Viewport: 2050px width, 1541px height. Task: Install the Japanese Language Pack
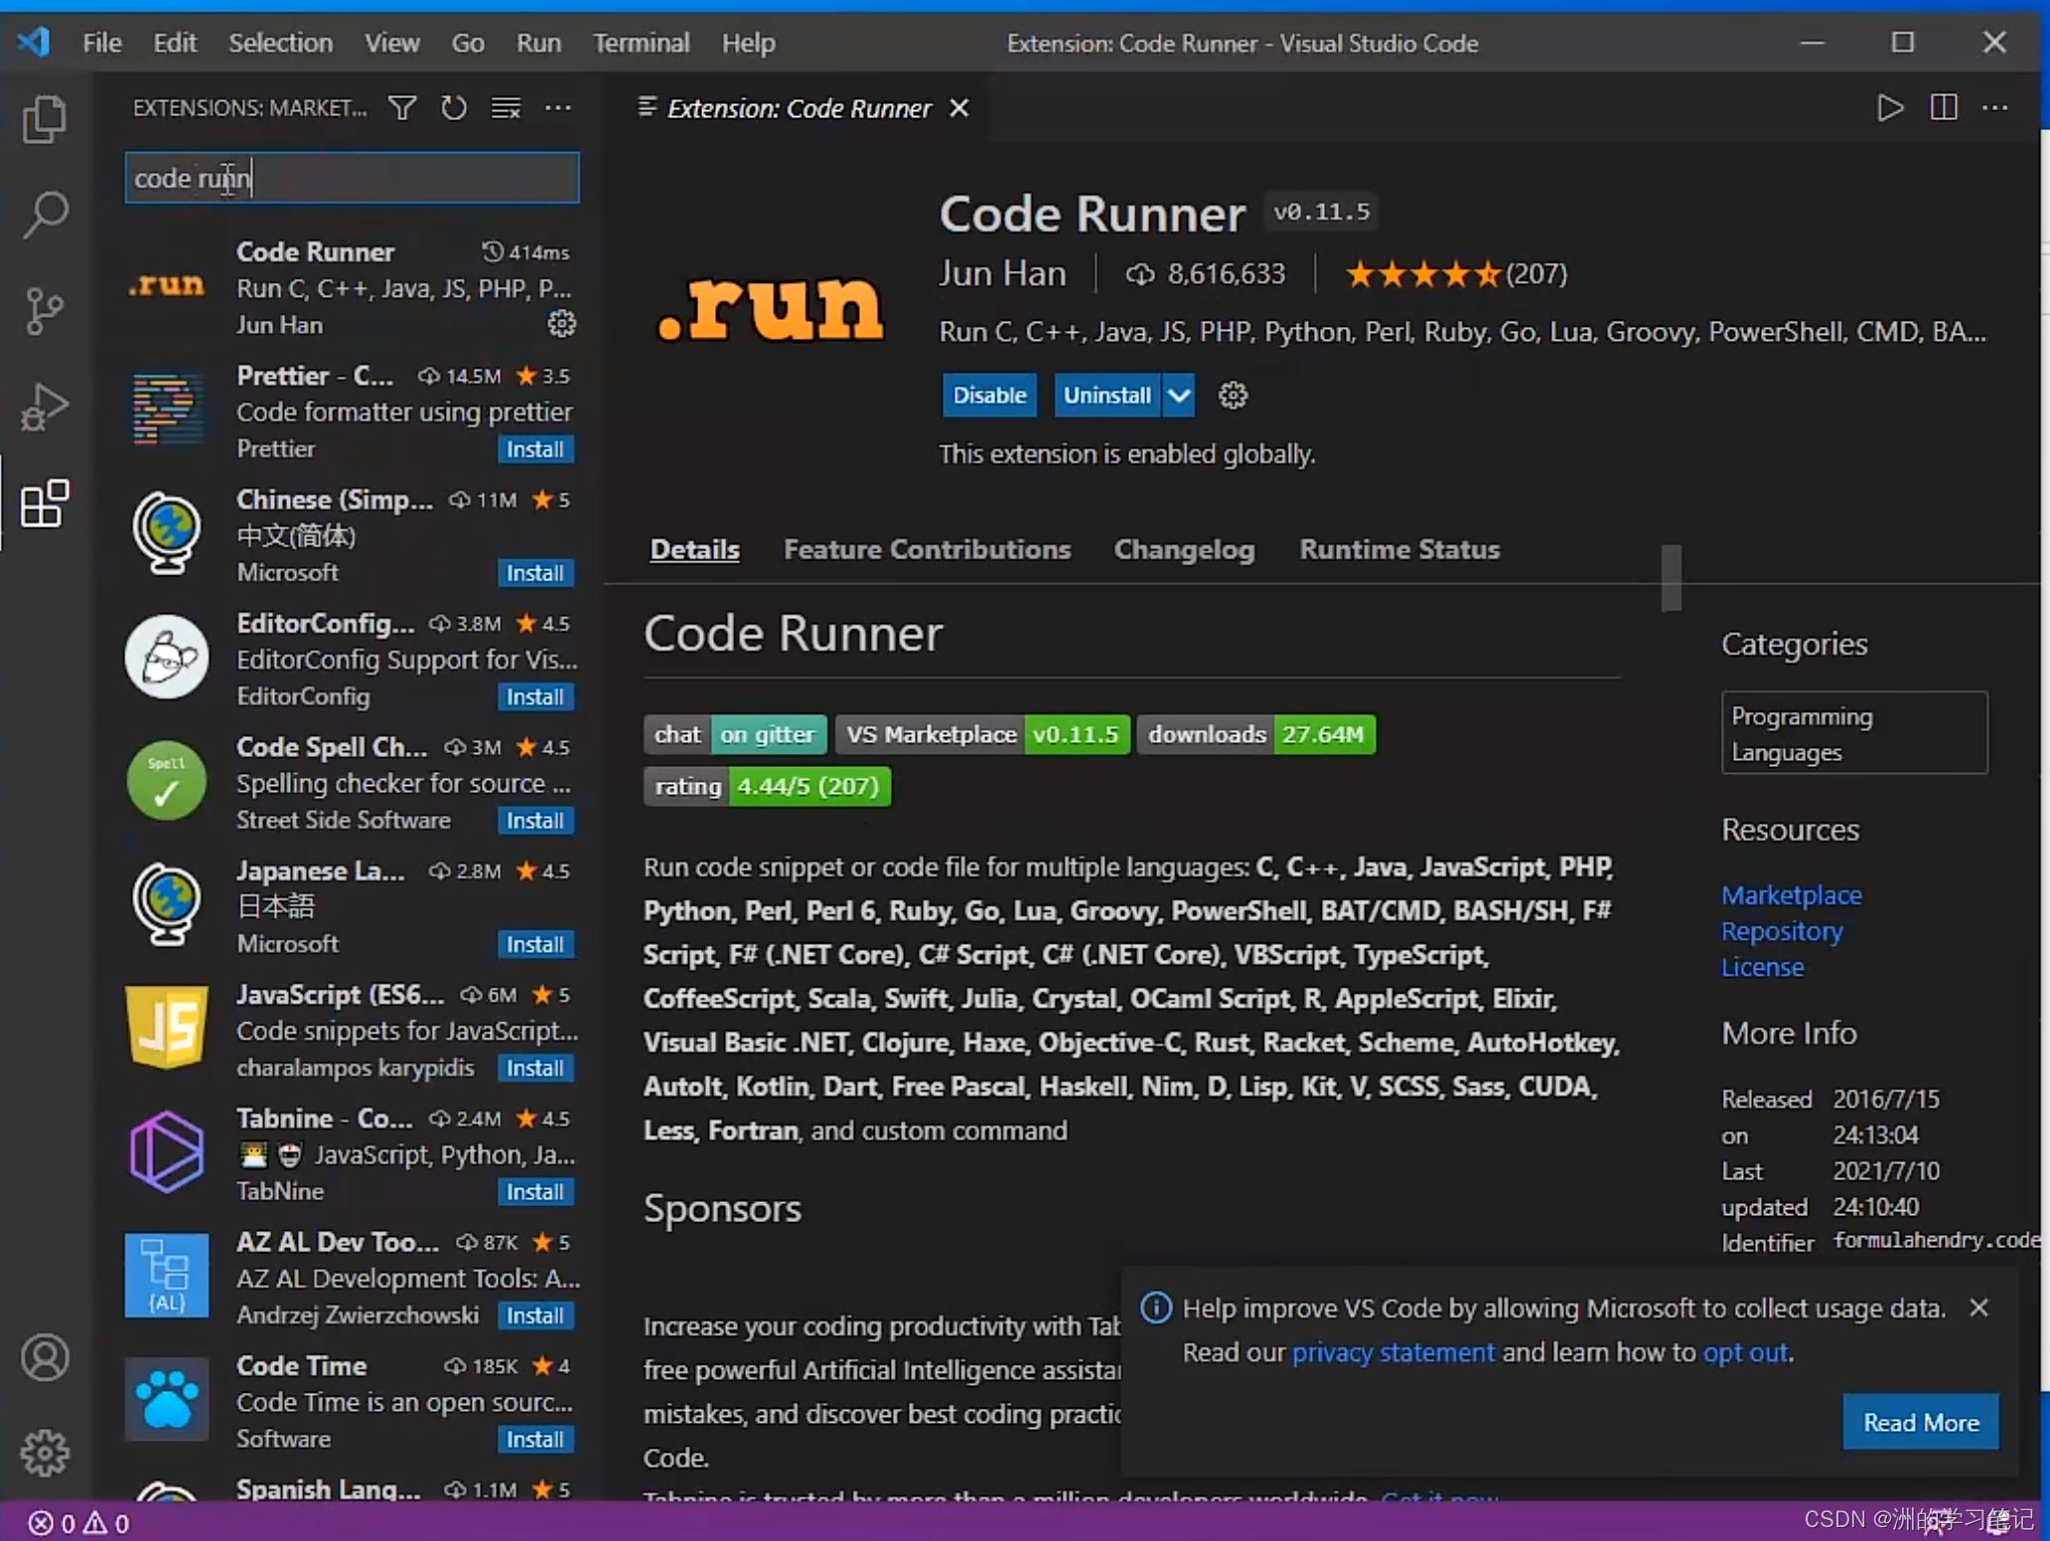click(x=534, y=944)
